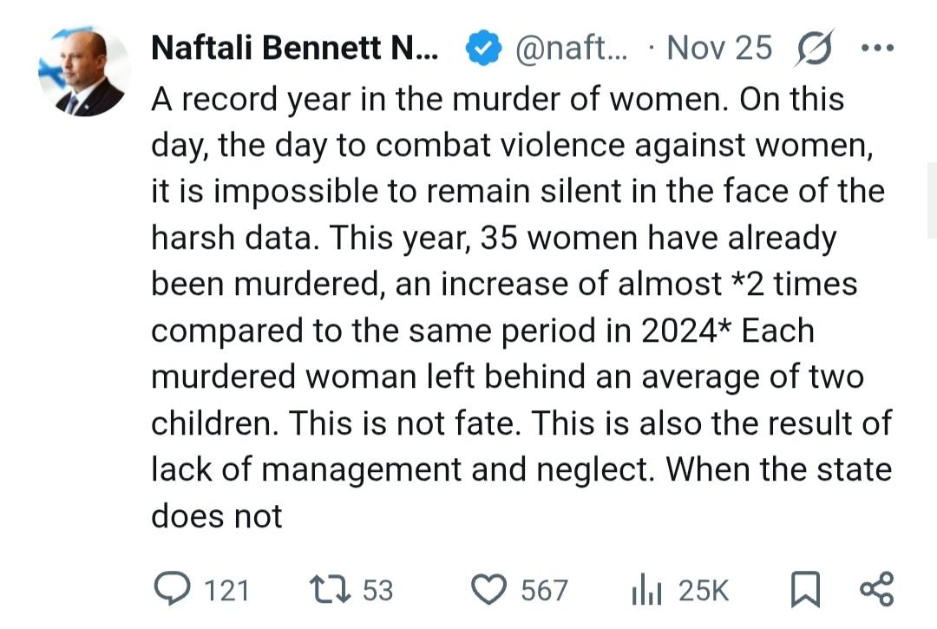Open the tweet via 'A record year' text
The height and width of the screenshot is (629, 937).
coord(260,102)
